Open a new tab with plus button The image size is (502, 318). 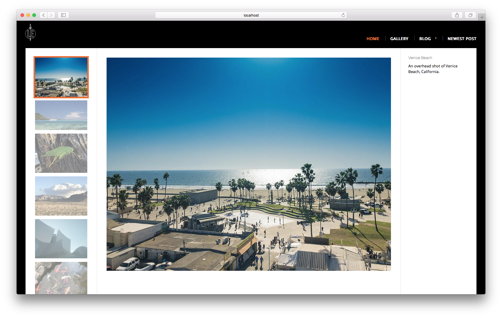(x=482, y=18)
